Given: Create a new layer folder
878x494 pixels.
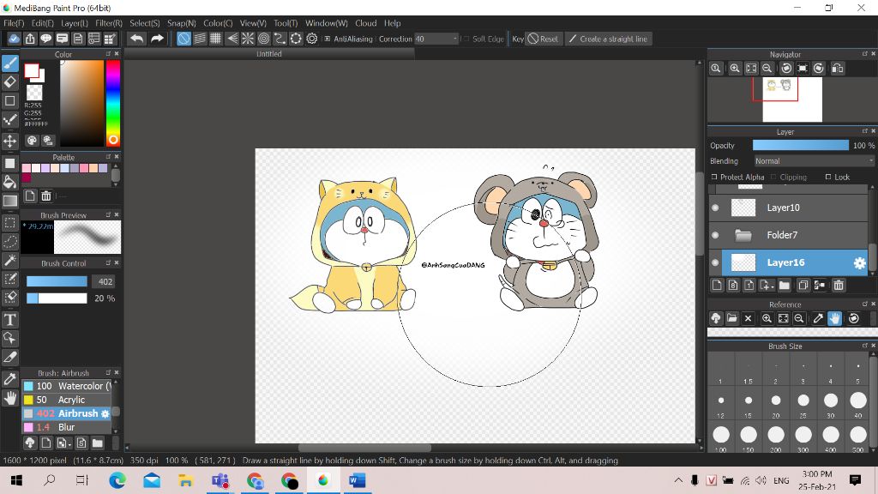Looking at the screenshot, I should pyautogui.click(x=784, y=286).
